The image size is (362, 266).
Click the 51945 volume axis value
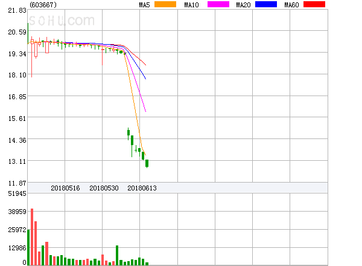click(x=17, y=193)
